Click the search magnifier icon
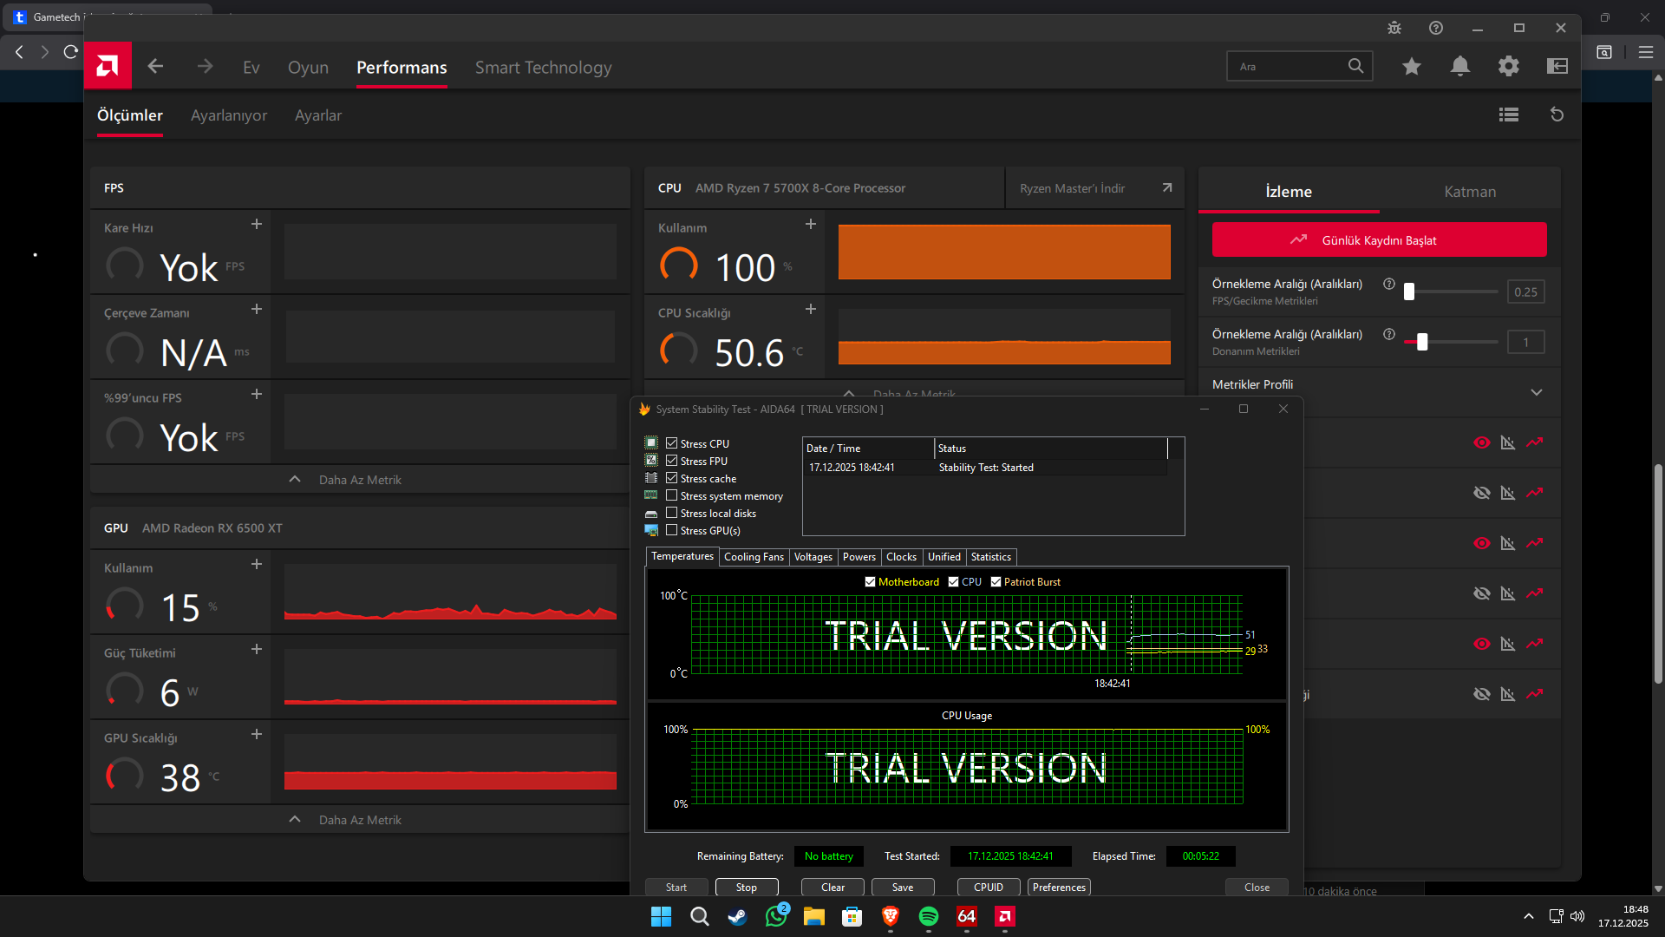1665x937 pixels. point(1355,66)
